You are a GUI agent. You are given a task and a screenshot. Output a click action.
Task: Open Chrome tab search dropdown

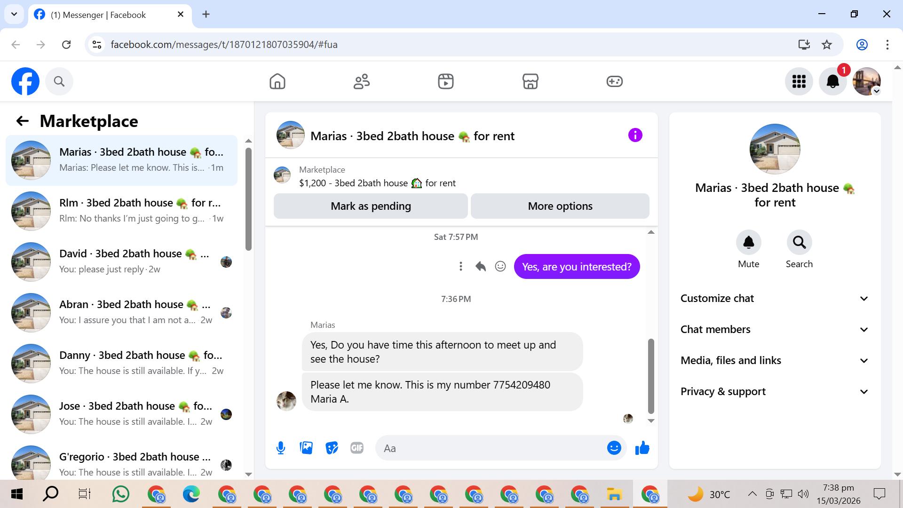[14, 14]
